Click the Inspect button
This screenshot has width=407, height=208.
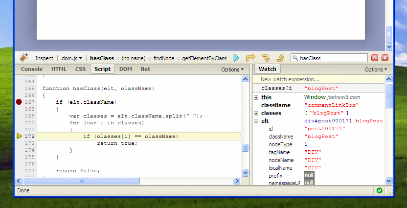coord(44,58)
